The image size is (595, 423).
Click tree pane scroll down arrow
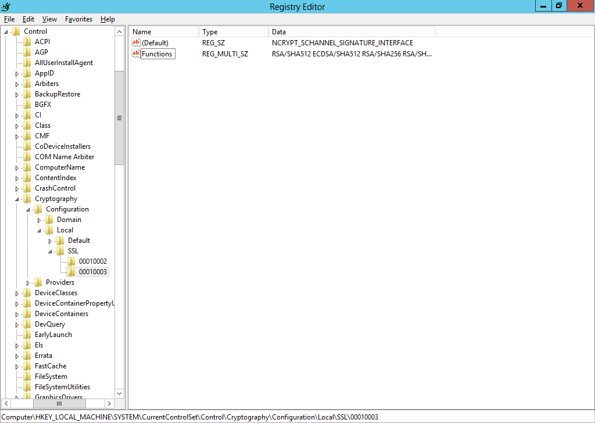point(119,393)
